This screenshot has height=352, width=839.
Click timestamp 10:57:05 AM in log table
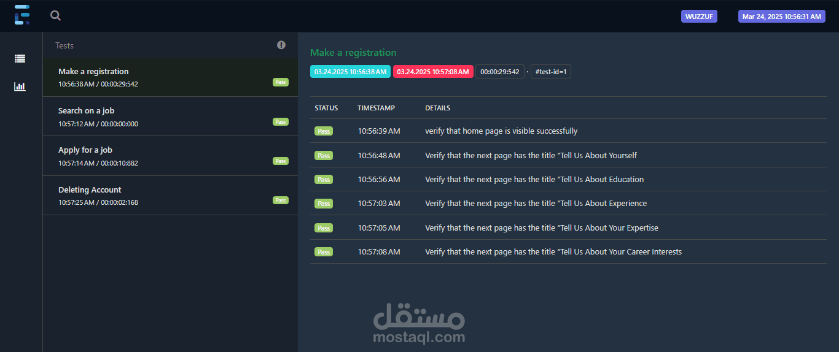(x=379, y=228)
